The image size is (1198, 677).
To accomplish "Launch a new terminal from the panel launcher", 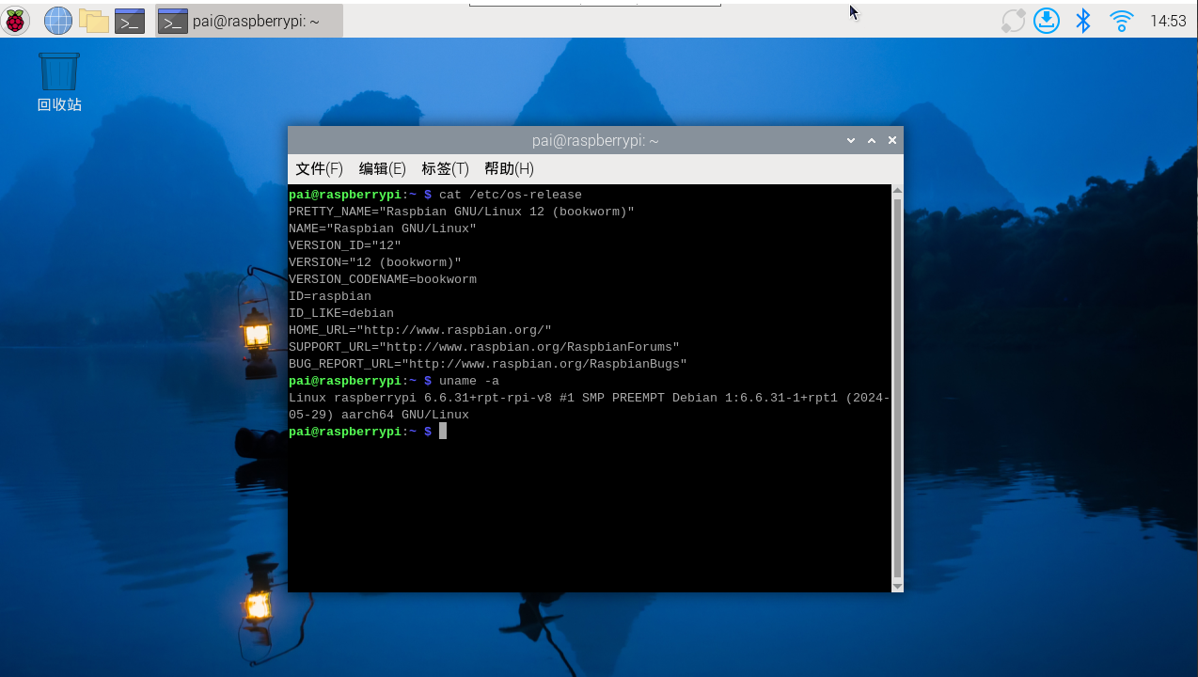I will (130, 21).
